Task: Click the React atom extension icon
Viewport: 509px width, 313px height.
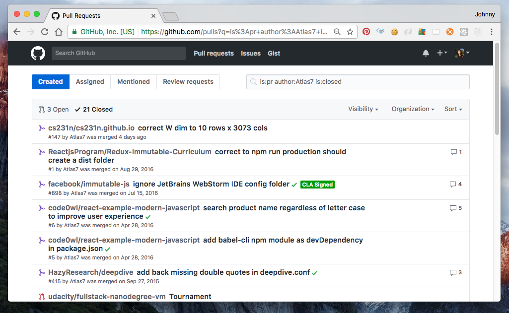Action: point(463,32)
